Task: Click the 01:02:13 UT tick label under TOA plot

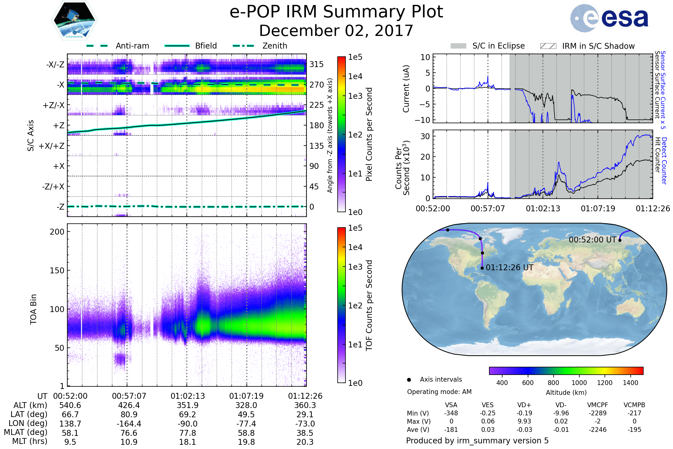Action: (x=188, y=396)
